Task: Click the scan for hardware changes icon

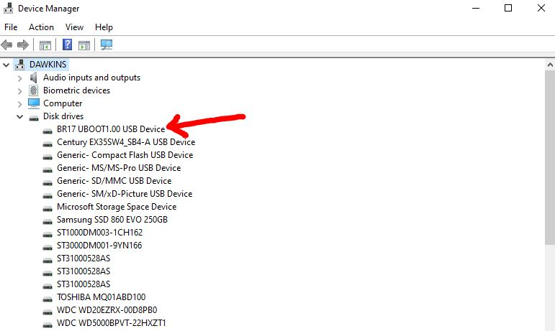Action: pos(107,45)
